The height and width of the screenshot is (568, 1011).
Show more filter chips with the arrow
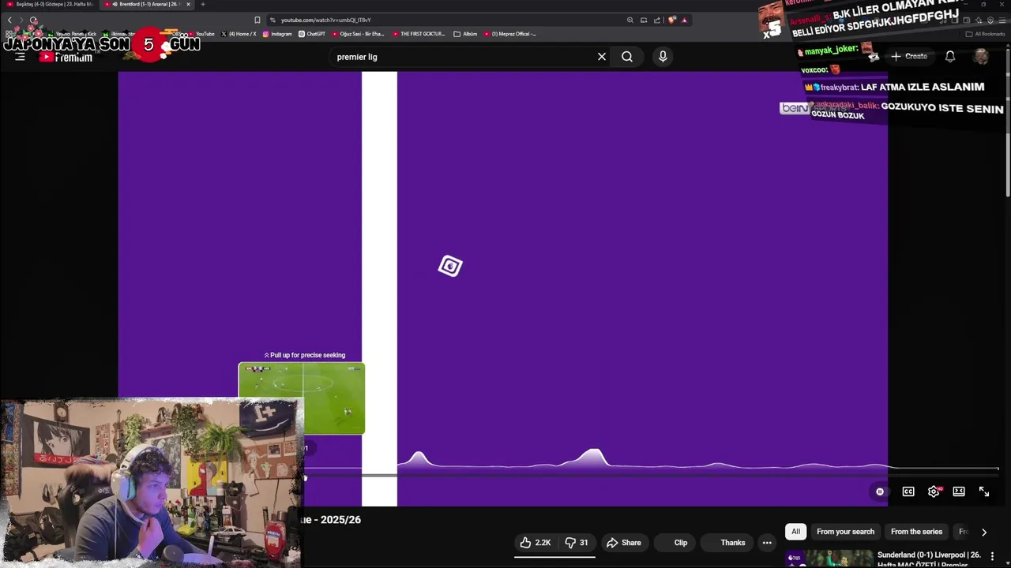click(983, 532)
